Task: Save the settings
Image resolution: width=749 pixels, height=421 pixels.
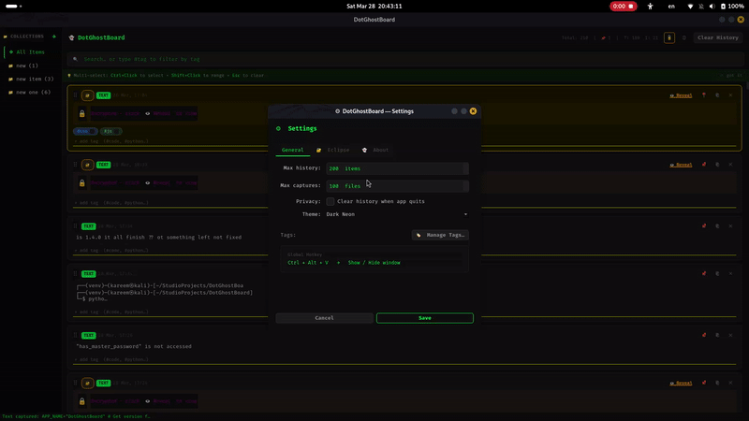Action: click(x=425, y=318)
